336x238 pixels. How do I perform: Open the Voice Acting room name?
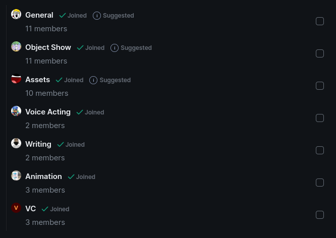pyautogui.click(x=48, y=112)
